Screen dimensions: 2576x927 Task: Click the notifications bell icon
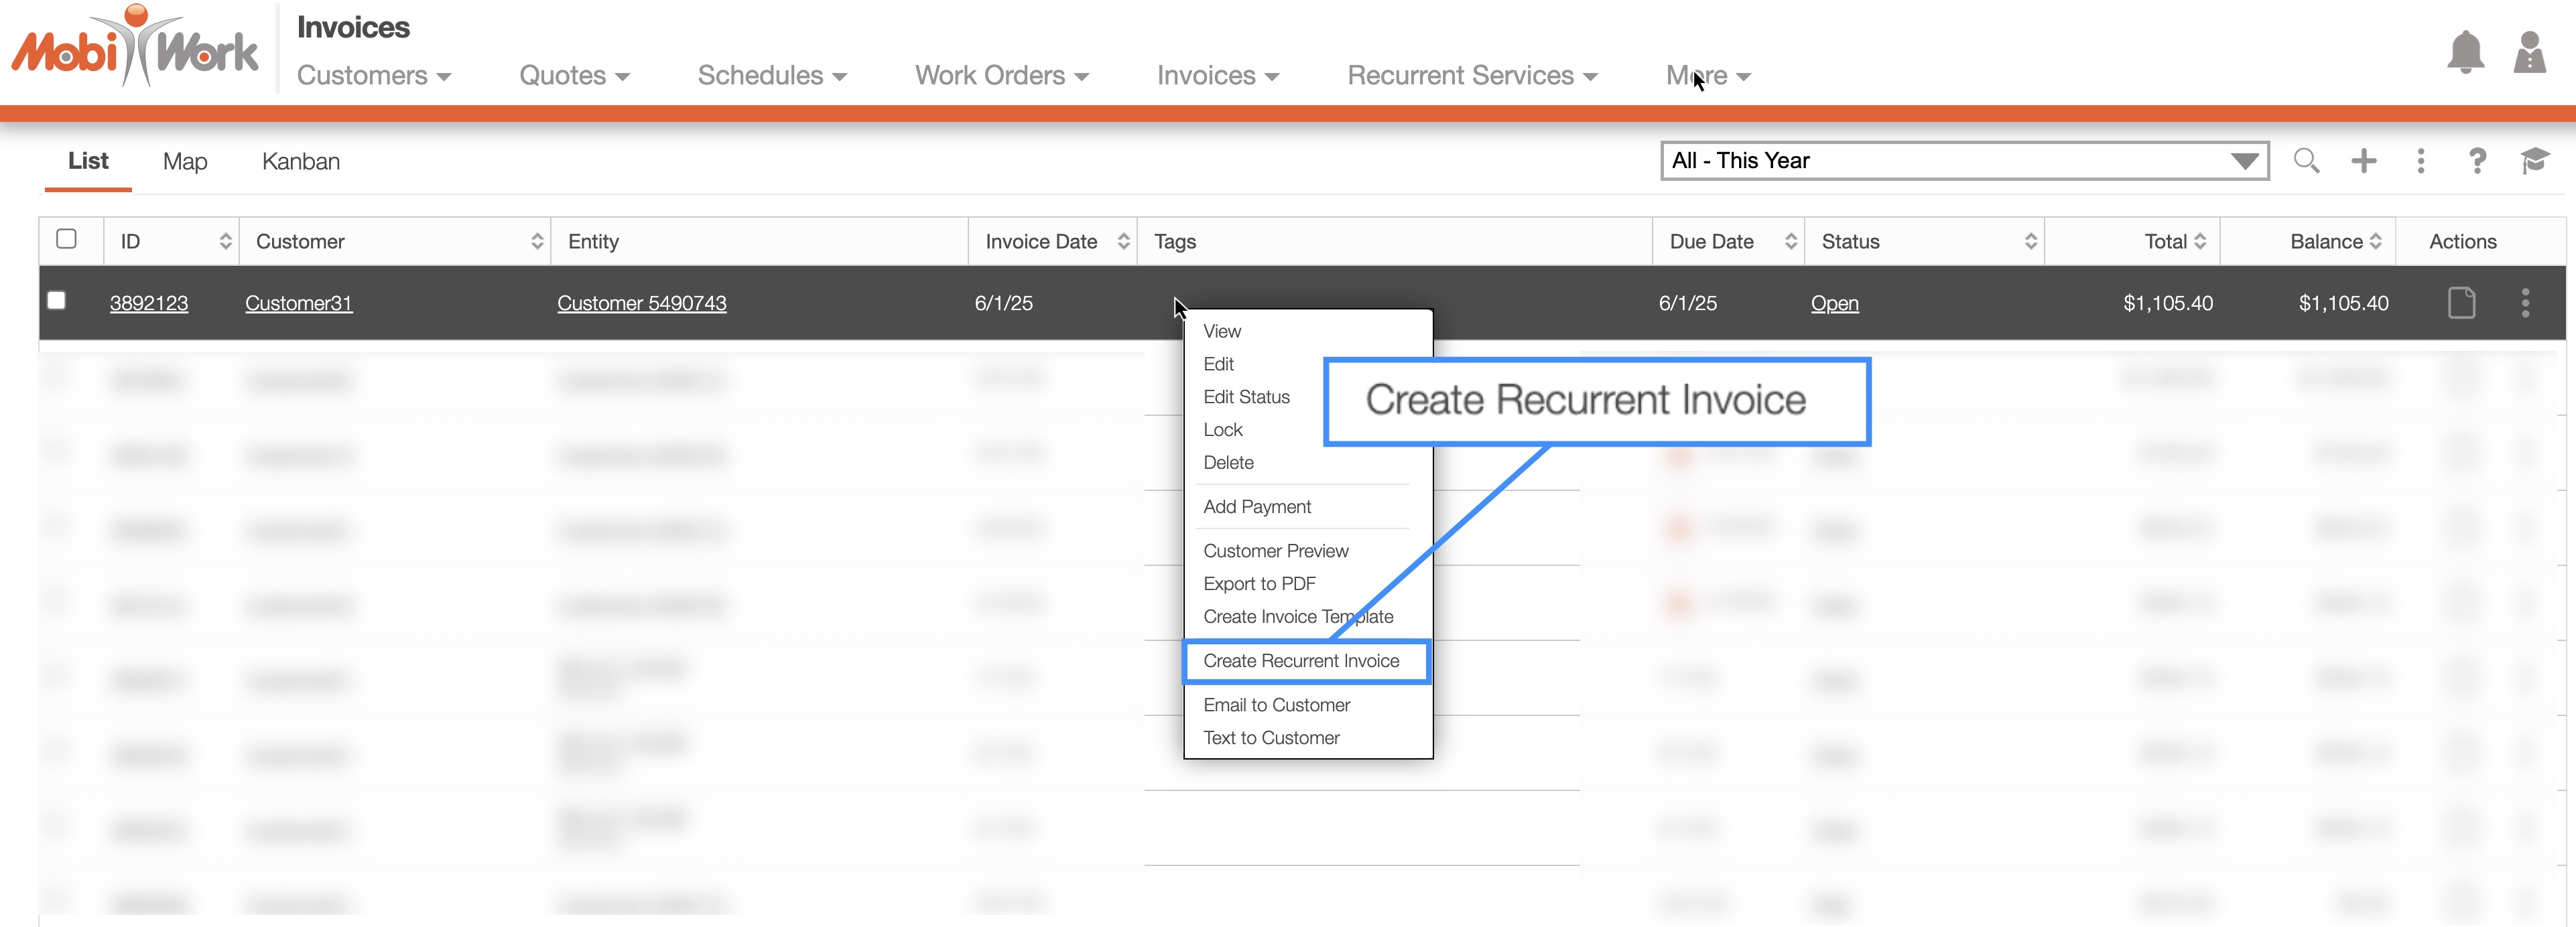(2465, 53)
